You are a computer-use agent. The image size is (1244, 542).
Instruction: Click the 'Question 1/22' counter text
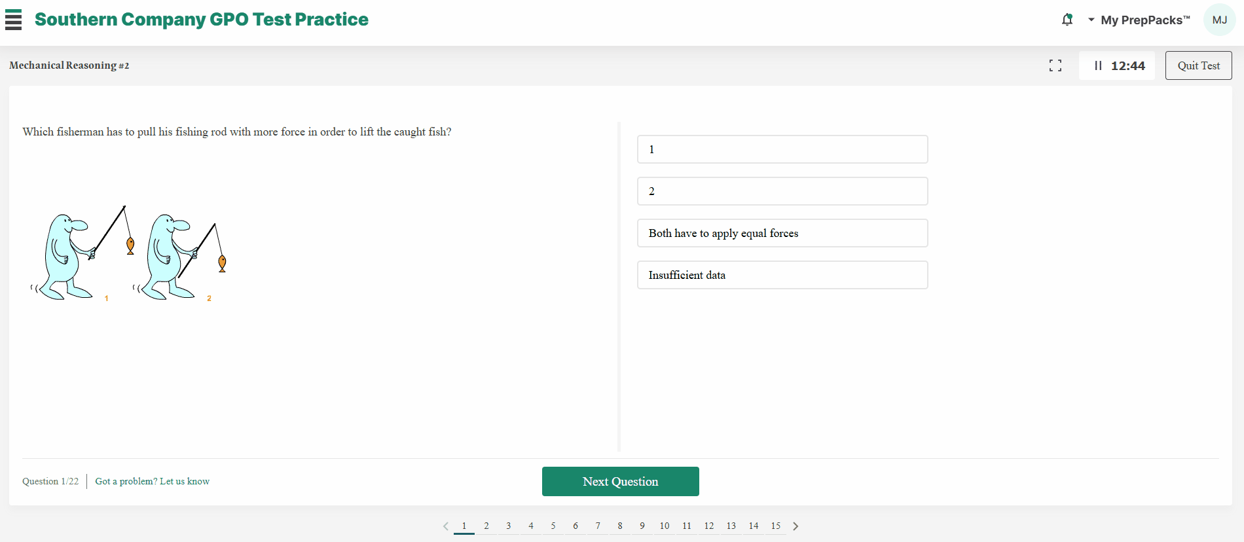(50, 481)
